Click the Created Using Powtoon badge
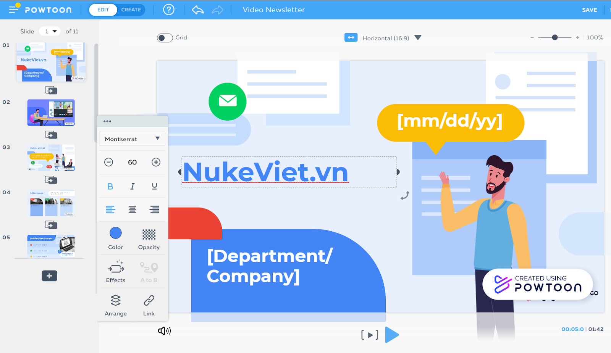Viewport: 611px width, 353px height. pos(538,284)
